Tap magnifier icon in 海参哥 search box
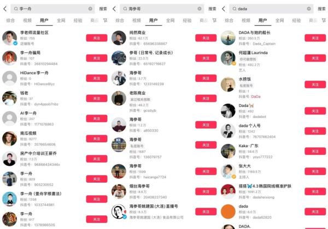This screenshot has width=328, height=229. coord(125,9)
